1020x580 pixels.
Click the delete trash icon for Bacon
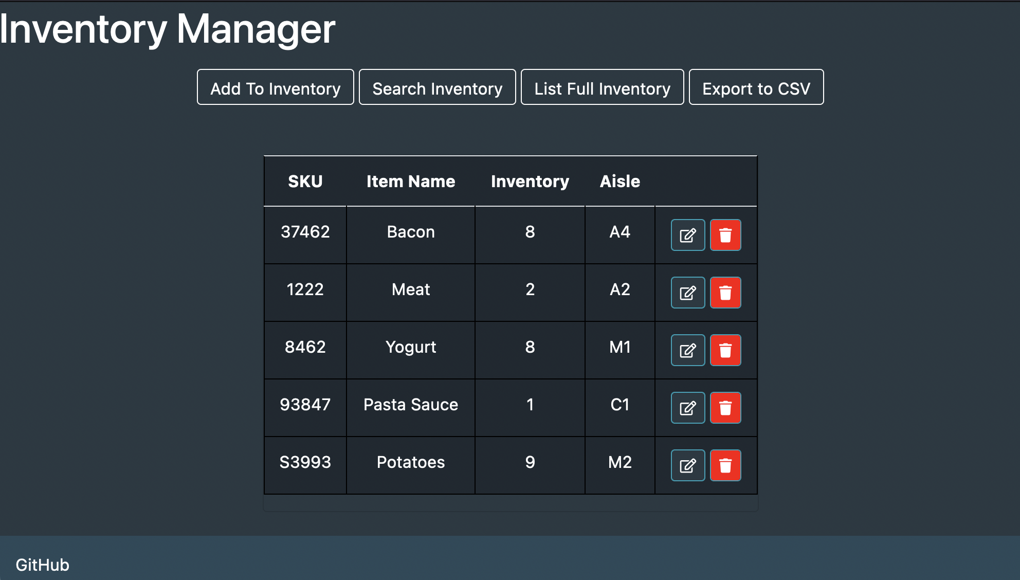tap(725, 234)
